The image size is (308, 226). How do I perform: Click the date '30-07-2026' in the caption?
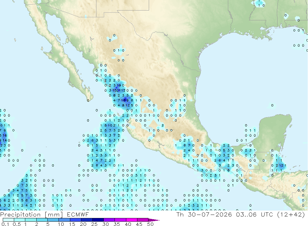210,214
